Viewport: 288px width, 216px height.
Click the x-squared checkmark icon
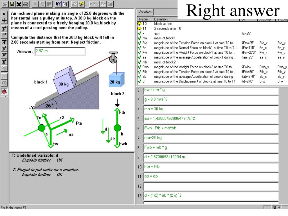coord(74,4)
